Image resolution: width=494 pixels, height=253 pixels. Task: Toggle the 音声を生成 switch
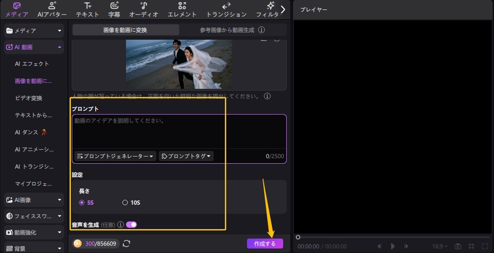[x=131, y=225]
